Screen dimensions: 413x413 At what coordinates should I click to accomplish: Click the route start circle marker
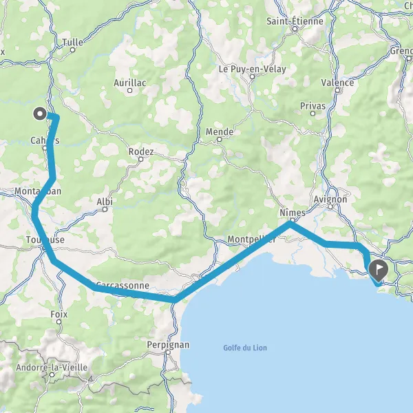[x=40, y=114]
